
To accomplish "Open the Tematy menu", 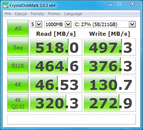I will click(37, 14).
